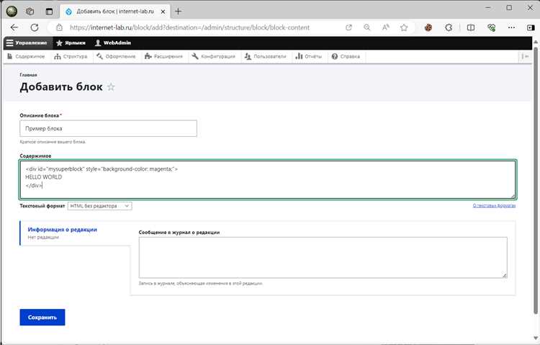Select the Информация о редакции tab
Image resolution: width=540 pixels, height=345 pixels.
coord(75,233)
